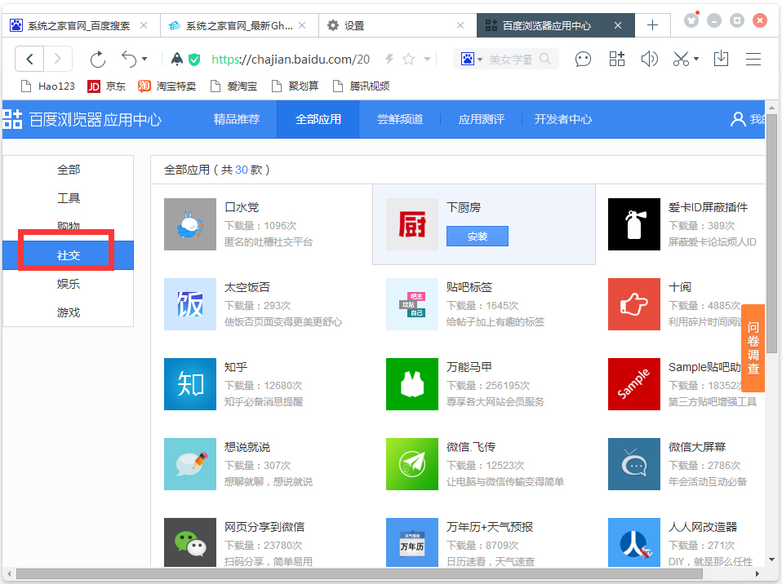Viewport: 782px width, 584px height.
Task: Open the 想说就说 app icon
Action: point(190,464)
